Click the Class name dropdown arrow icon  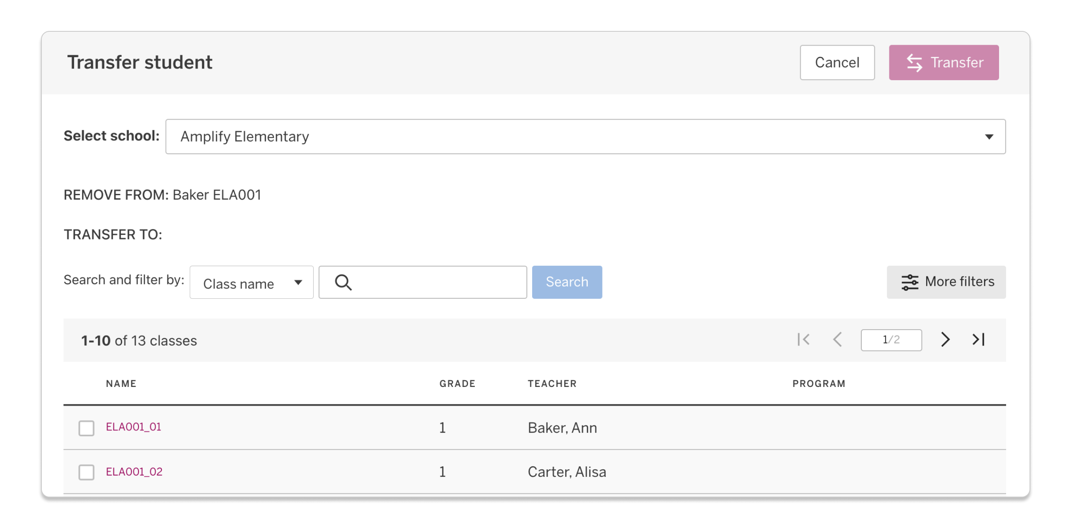click(298, 282)
